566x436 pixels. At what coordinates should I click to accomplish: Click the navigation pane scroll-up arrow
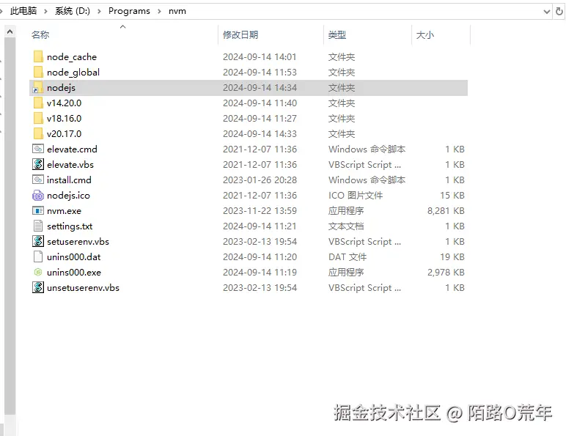[x=10, y=32]
